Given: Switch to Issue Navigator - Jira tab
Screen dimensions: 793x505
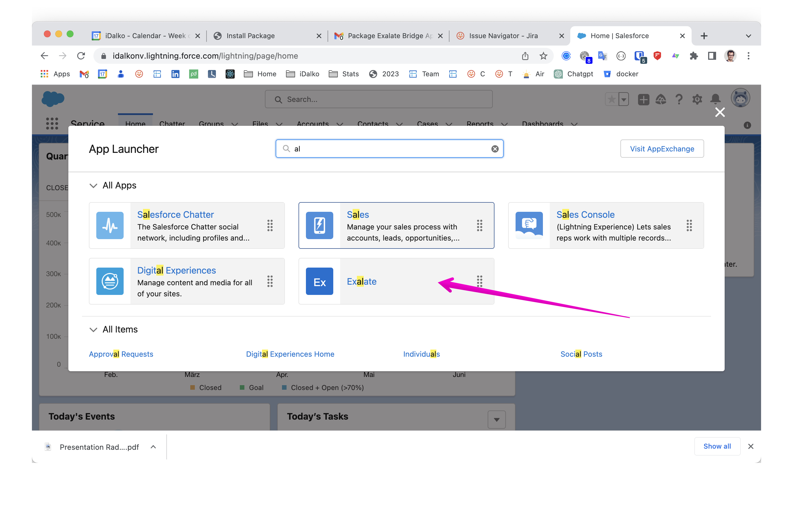Looking at the screenshot, I should pyautogui.click(x=503, y=36).
